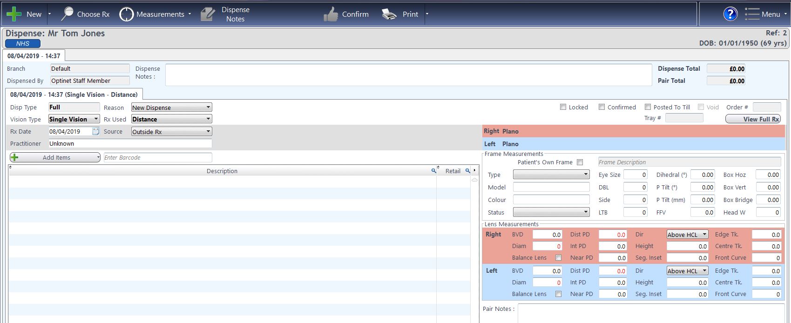Click search icon in Description column header
Screen dimensions: 791x323
coord(433,171)
